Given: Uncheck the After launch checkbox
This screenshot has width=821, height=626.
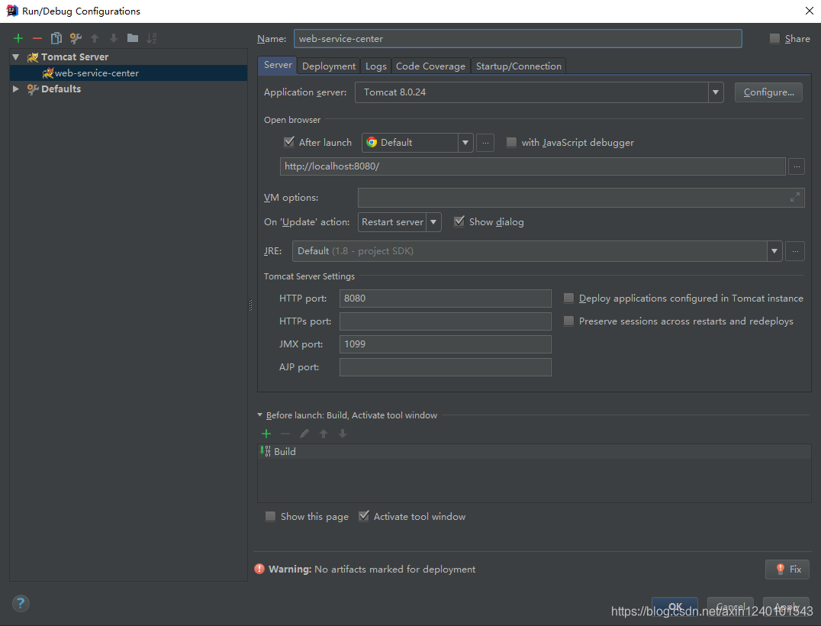Looking at the screenshot, I should tap(288, 142).
